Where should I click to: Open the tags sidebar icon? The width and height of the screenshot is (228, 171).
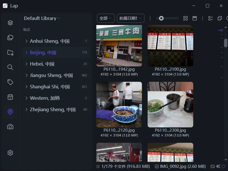click(x=10, y=82)
